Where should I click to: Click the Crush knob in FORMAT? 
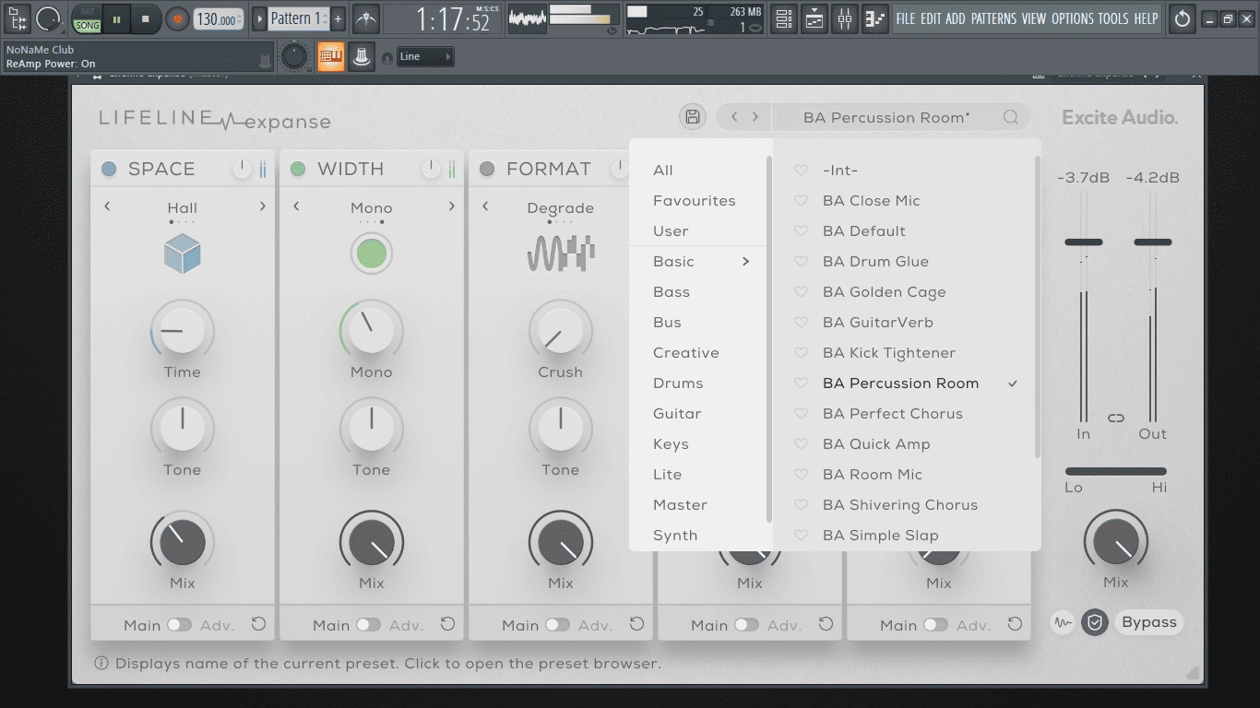[561, 330]
